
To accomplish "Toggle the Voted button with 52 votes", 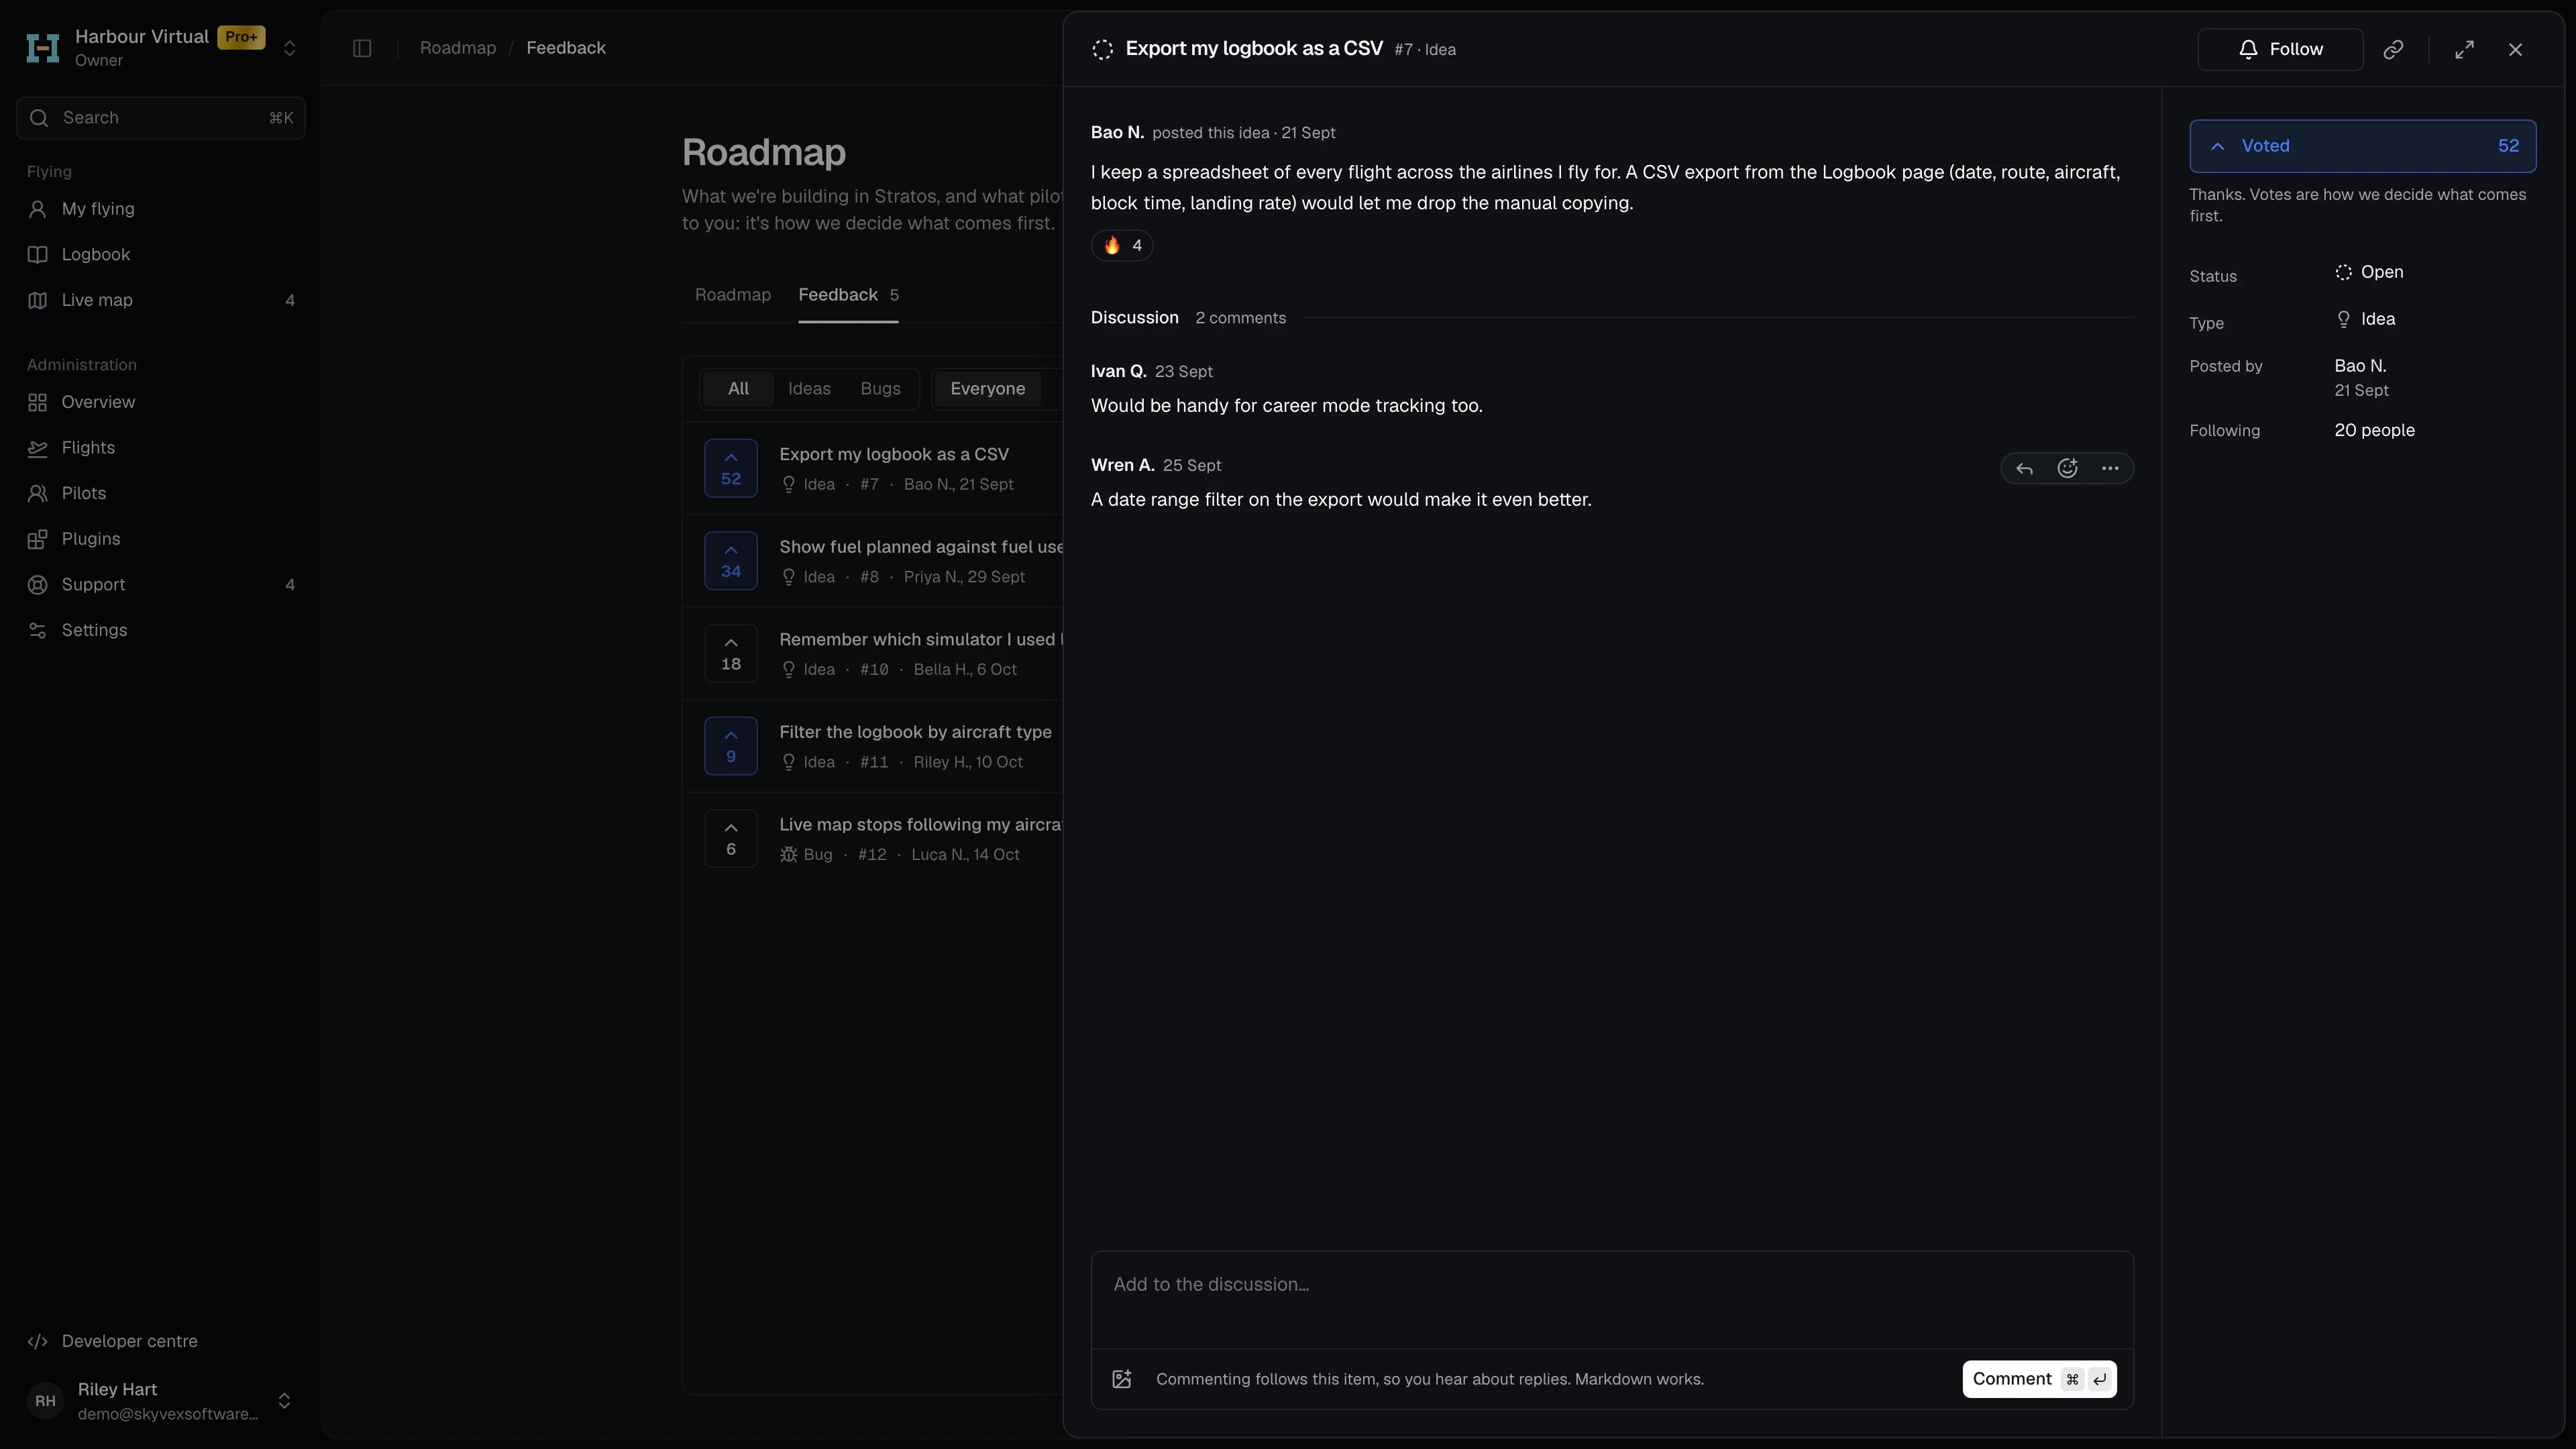I will (2362, 146).
